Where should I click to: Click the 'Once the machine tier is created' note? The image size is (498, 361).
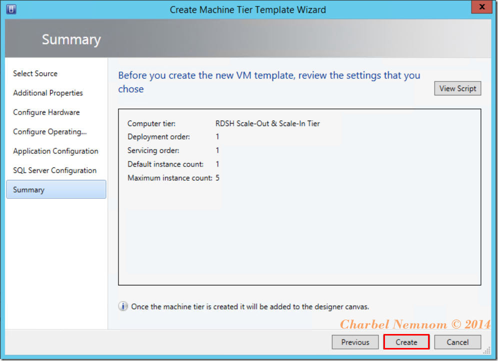click(x=250, y=306)
